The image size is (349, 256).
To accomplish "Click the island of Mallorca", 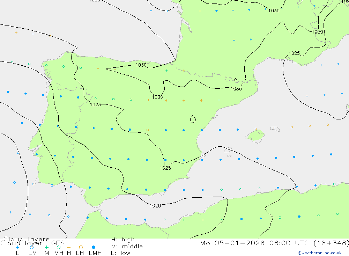I will (255, 136).
